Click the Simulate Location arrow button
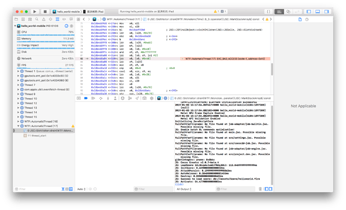Image resolution: width=346 pixels, height=210 pixels. [137, 98]
